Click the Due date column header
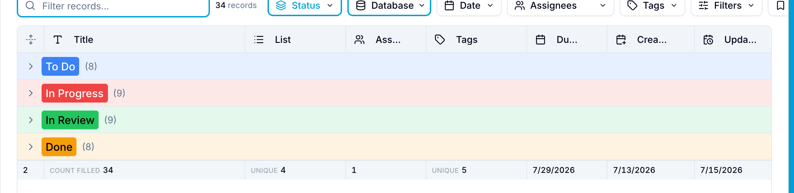 567,40
